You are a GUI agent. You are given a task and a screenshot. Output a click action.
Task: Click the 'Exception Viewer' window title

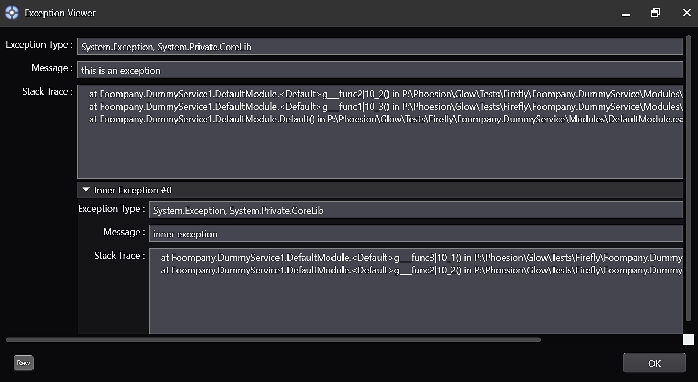(60, 13)
